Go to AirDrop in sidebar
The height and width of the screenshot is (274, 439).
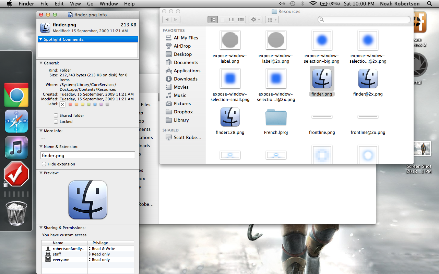pyautogui.click(x=182, y=46)
